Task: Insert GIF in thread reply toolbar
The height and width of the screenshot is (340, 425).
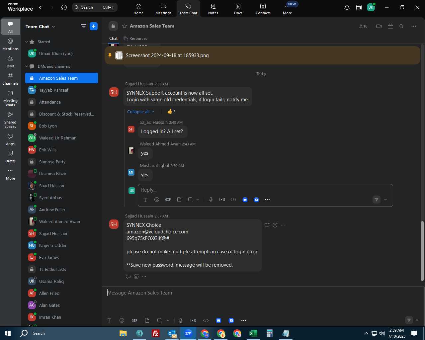Action: (x=168, y=200)
